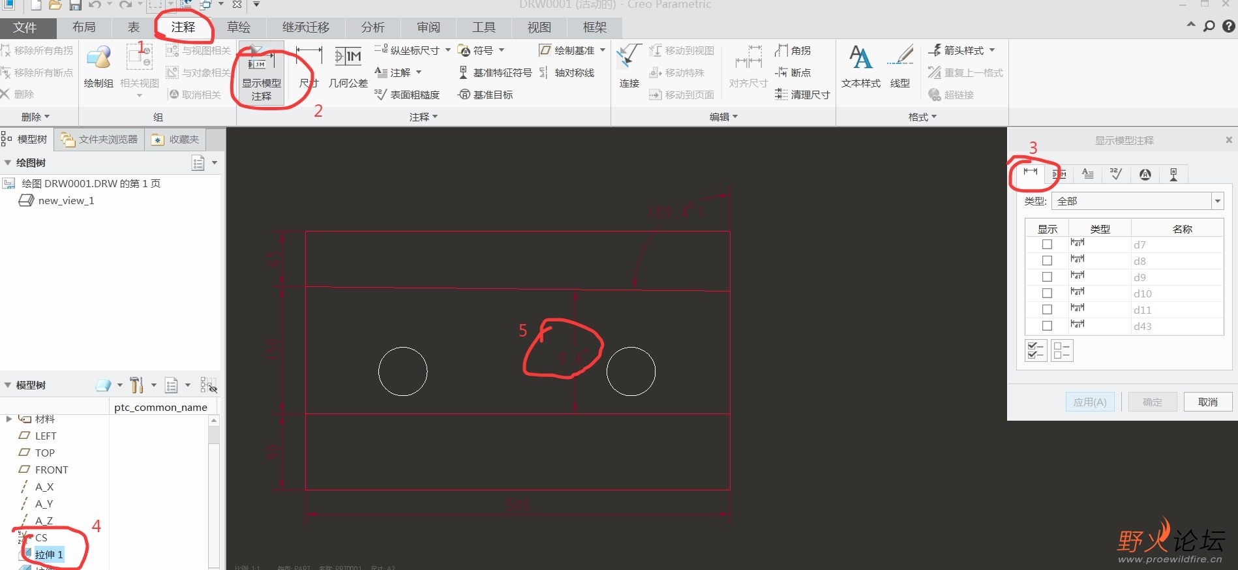Open the 纵坐标尺寸 dropdown arrow
The width and height of the screenshot is (1238, 570).
[448, 50]
